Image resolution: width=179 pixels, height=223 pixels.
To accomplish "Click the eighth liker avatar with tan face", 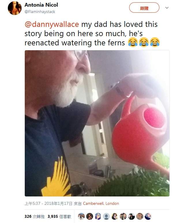I will click(x=140, y=216).
